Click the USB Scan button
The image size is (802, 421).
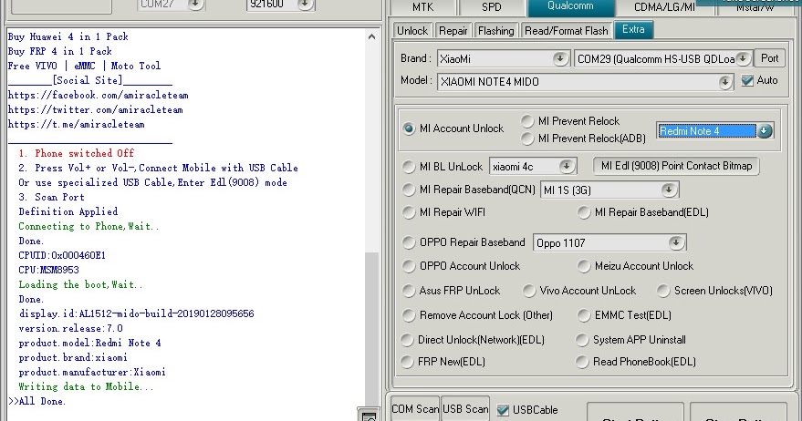tap(465, 409)
